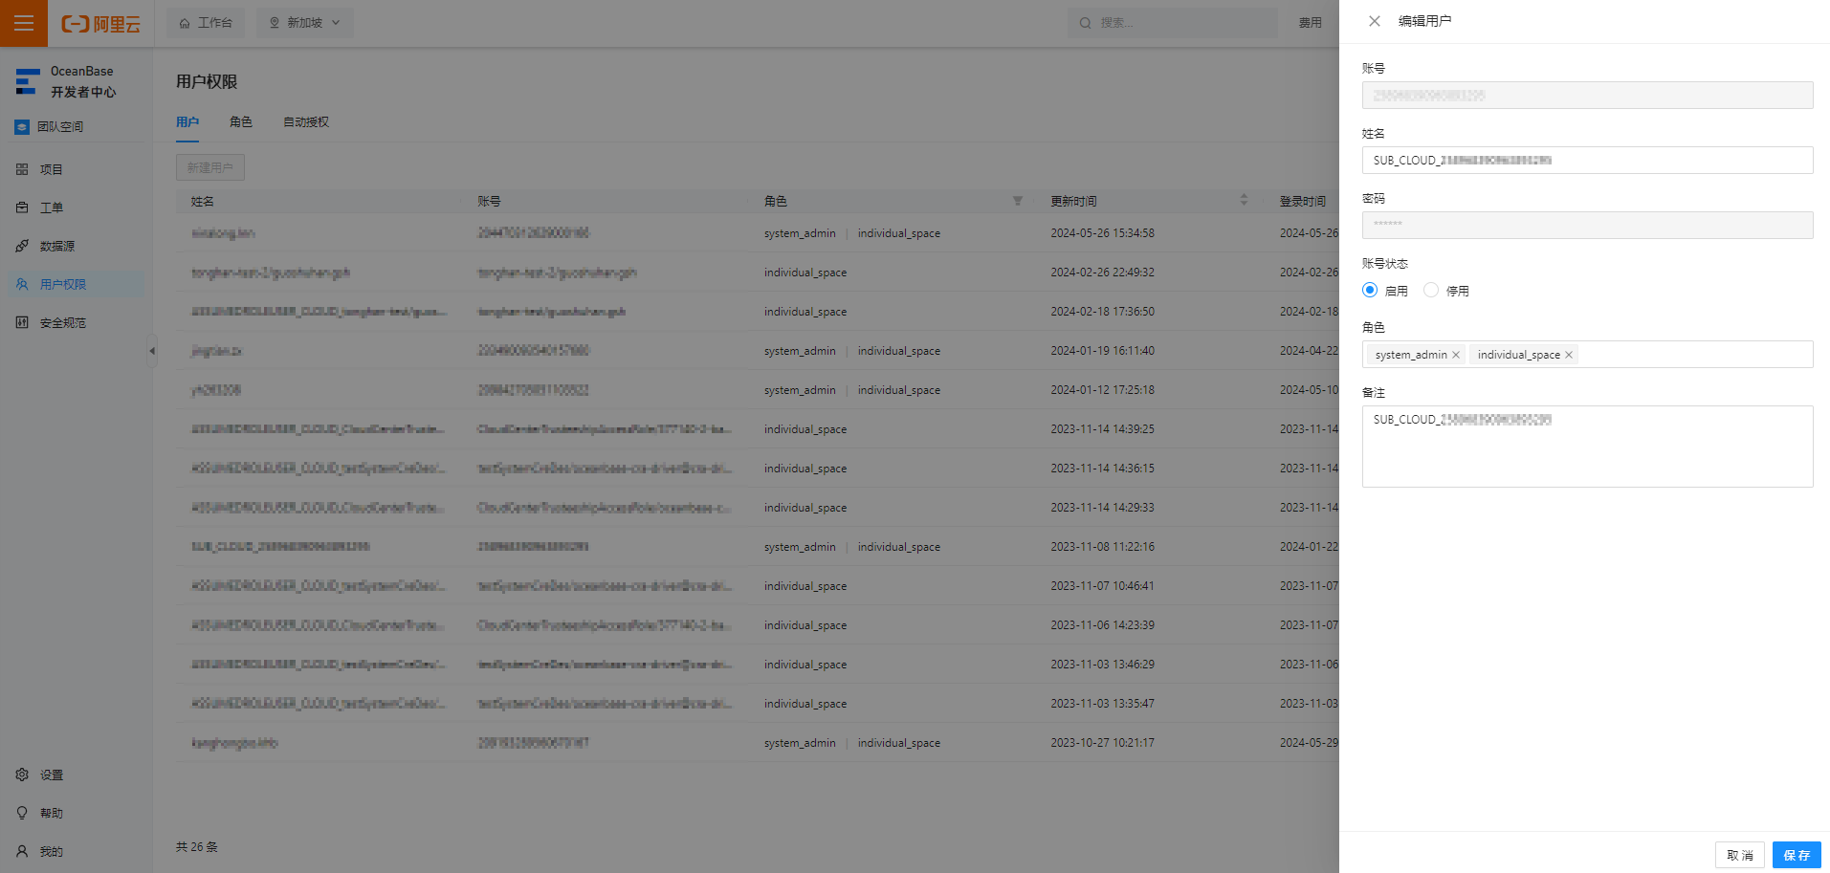Open the 角色 multi-select dropdown
The image size is (1830, 873).
tap(1587, 354)
